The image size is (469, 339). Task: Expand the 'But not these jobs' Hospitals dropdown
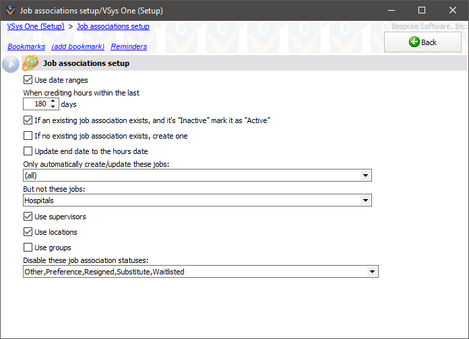(x=365, y=200)
